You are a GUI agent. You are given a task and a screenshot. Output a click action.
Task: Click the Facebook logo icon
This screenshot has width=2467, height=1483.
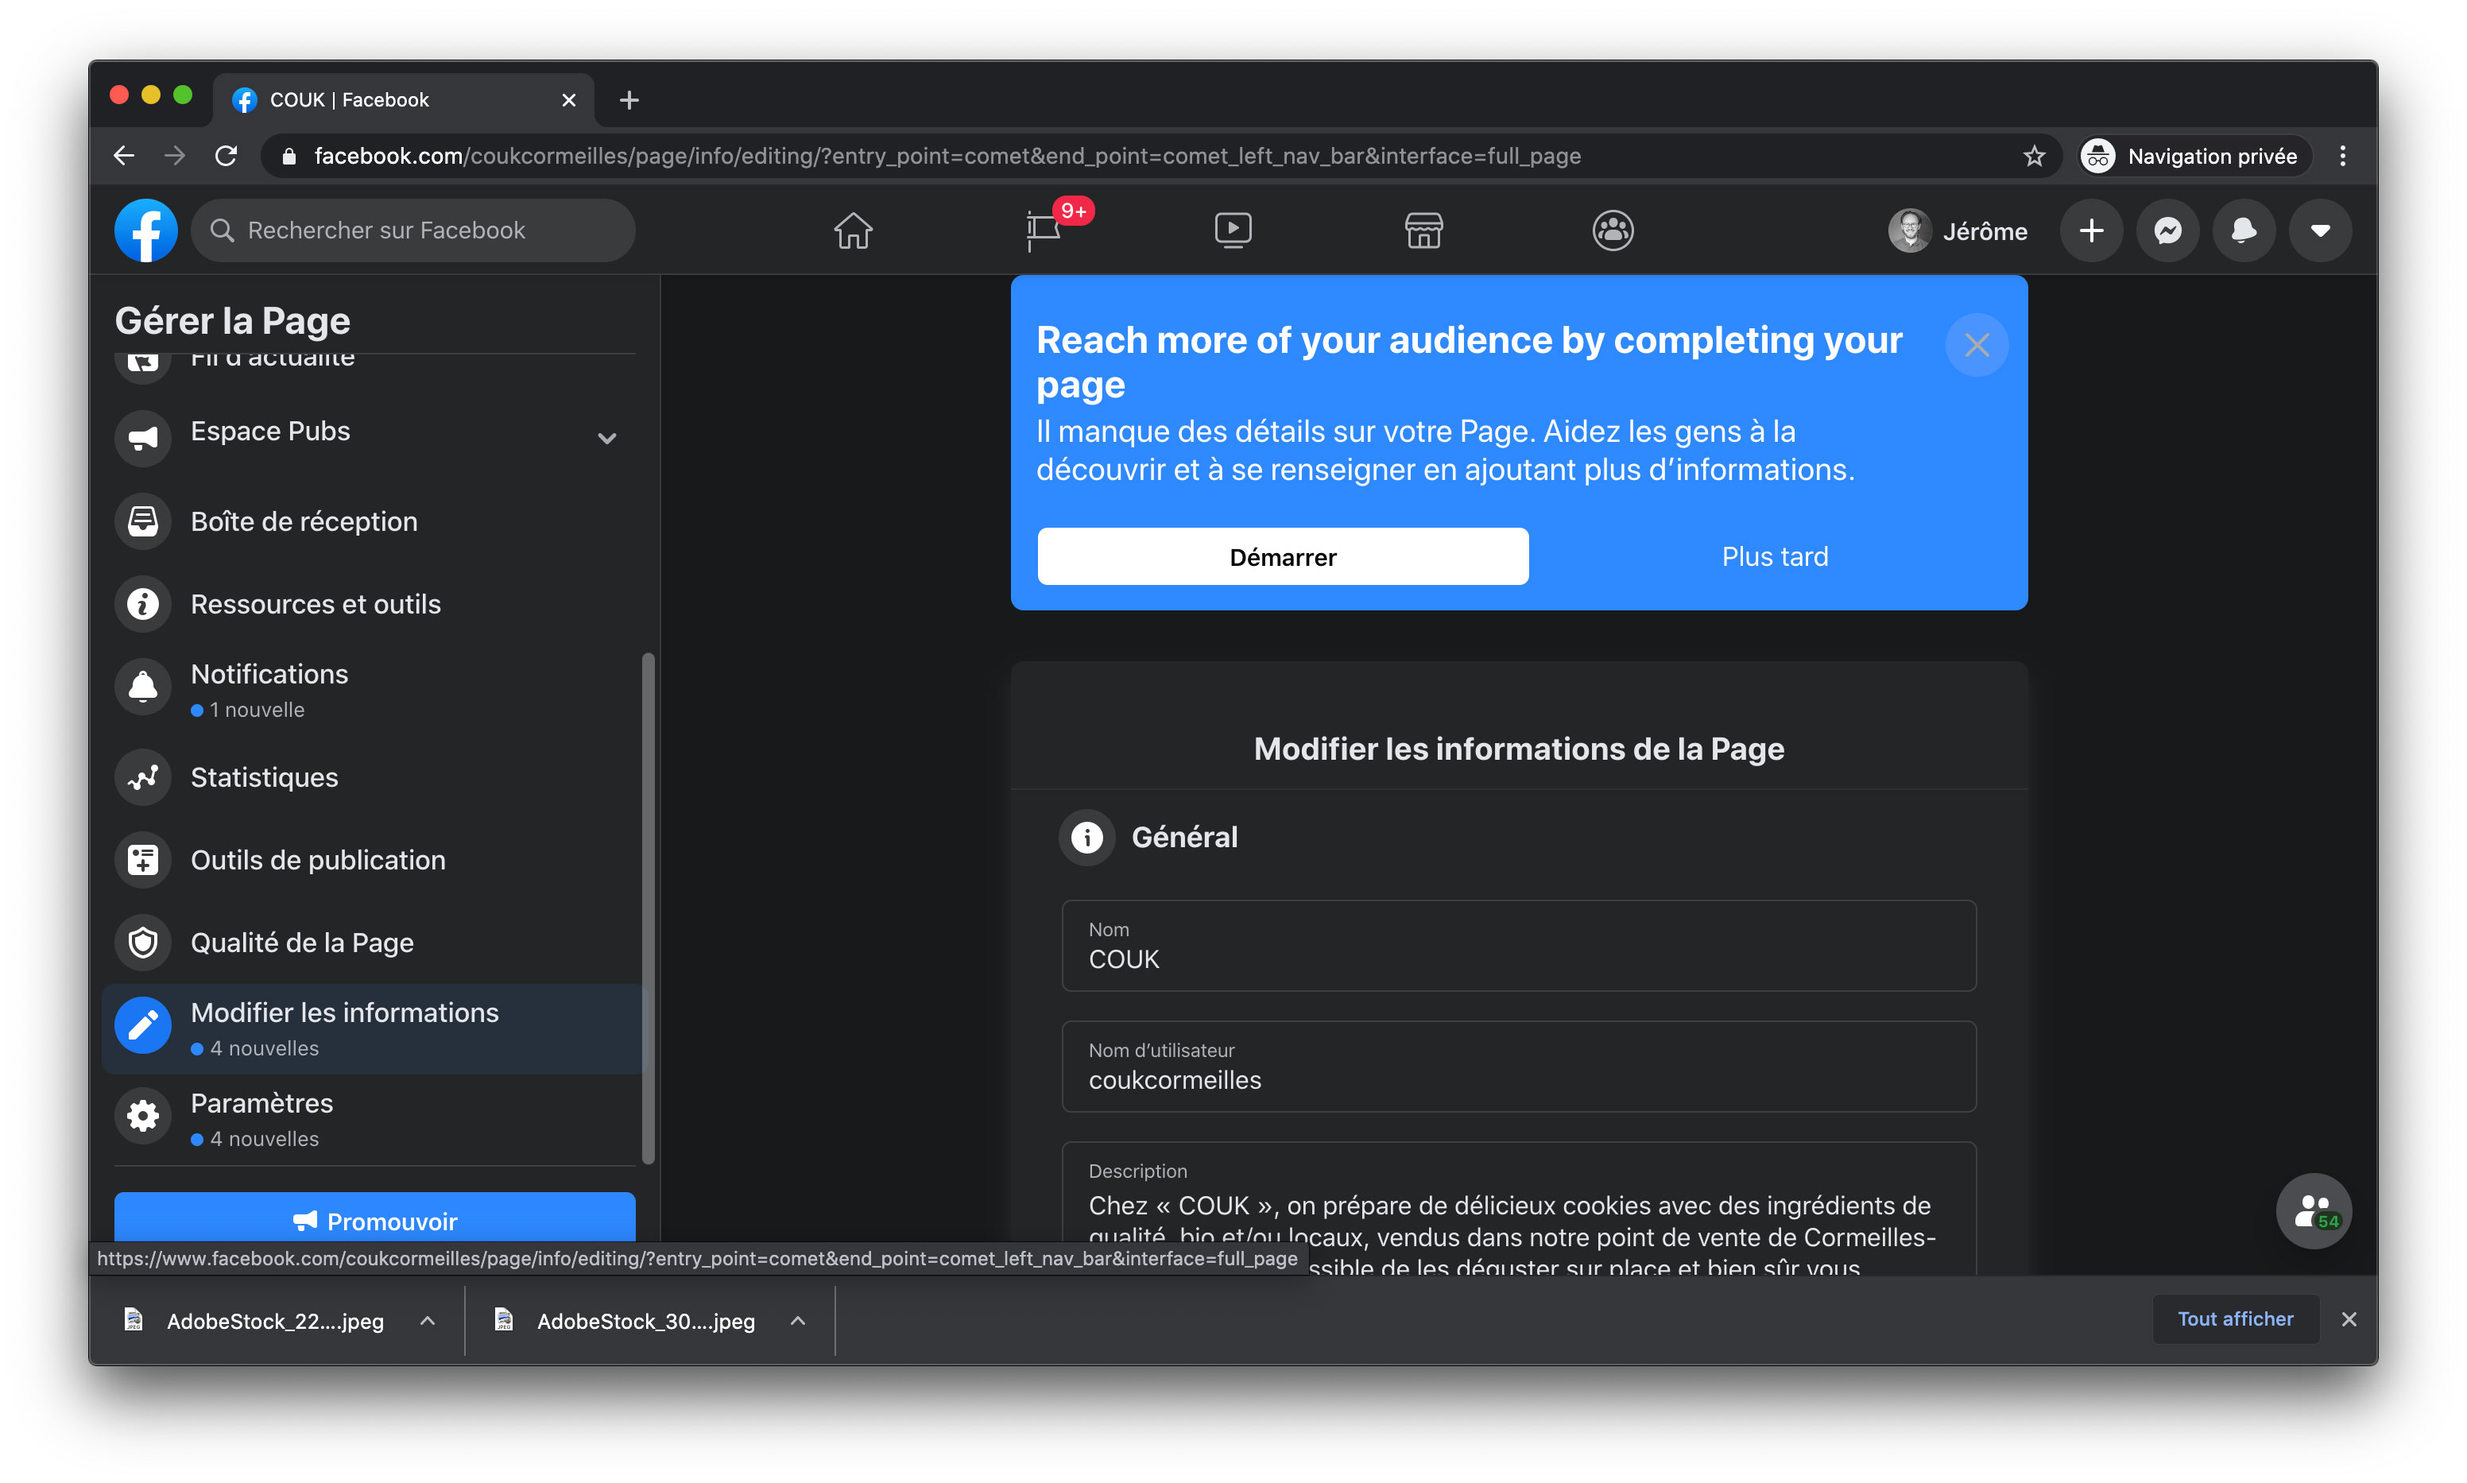tap(146, 230)
